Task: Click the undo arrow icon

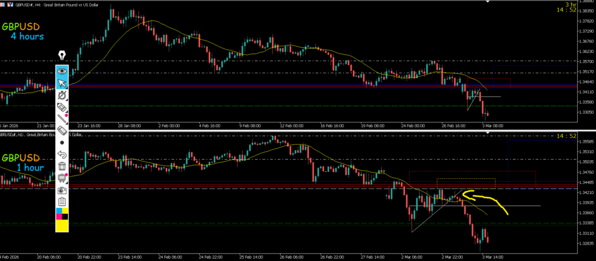Action: (62, 155)
